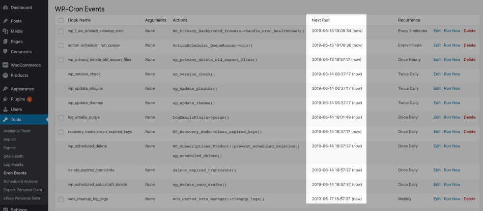Run action_scheduler_run_queue event now
483x211 pixels.
(x=452, y=45)
